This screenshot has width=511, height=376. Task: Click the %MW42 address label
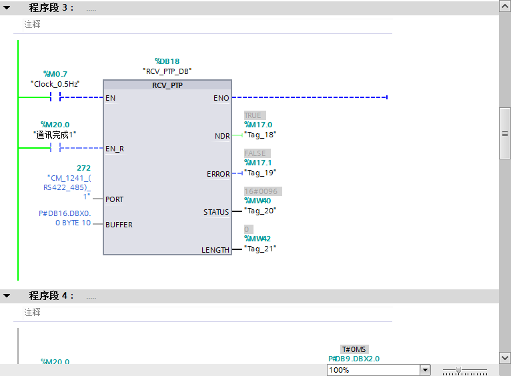(x=258, y=239)
